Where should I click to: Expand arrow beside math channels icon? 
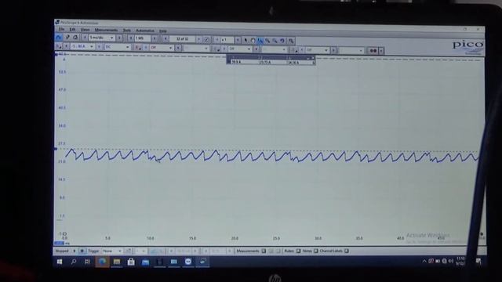click(381, 51)
